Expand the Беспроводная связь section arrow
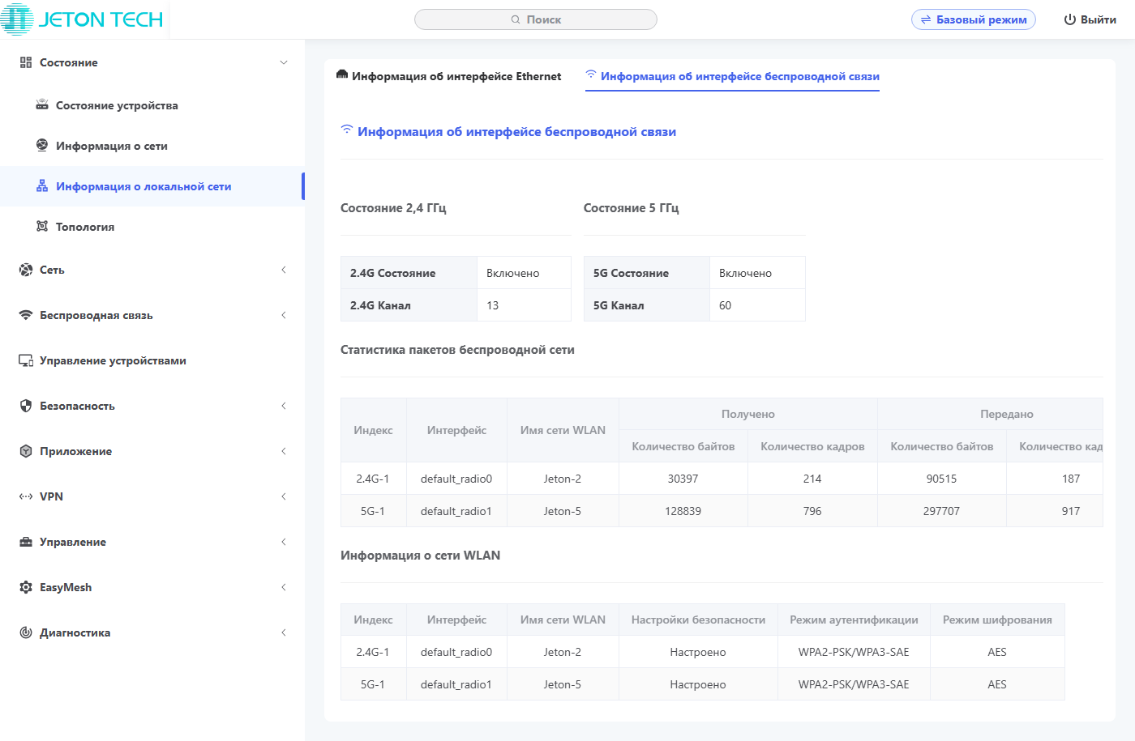Image resolution: width=1135 pixels, height=741 pixels. click(284, 315)
